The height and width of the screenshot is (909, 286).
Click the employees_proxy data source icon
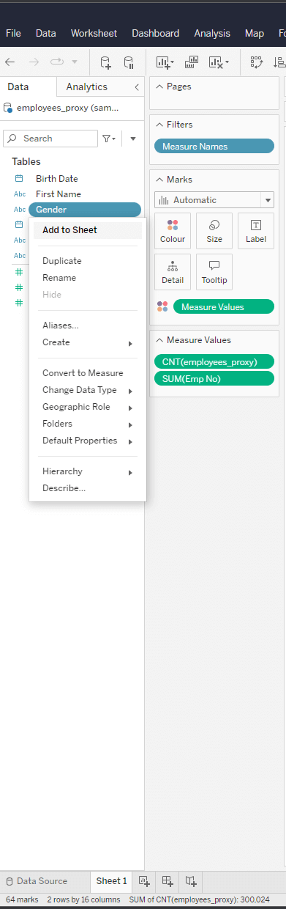tap(8, 108)
